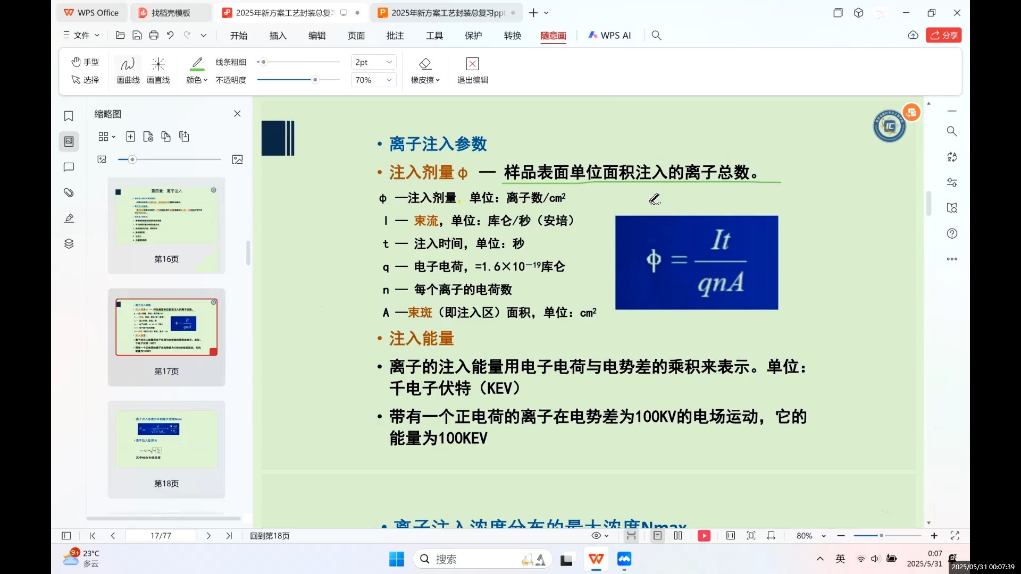Click the layers icon in left sidebar

pos(69,244)
